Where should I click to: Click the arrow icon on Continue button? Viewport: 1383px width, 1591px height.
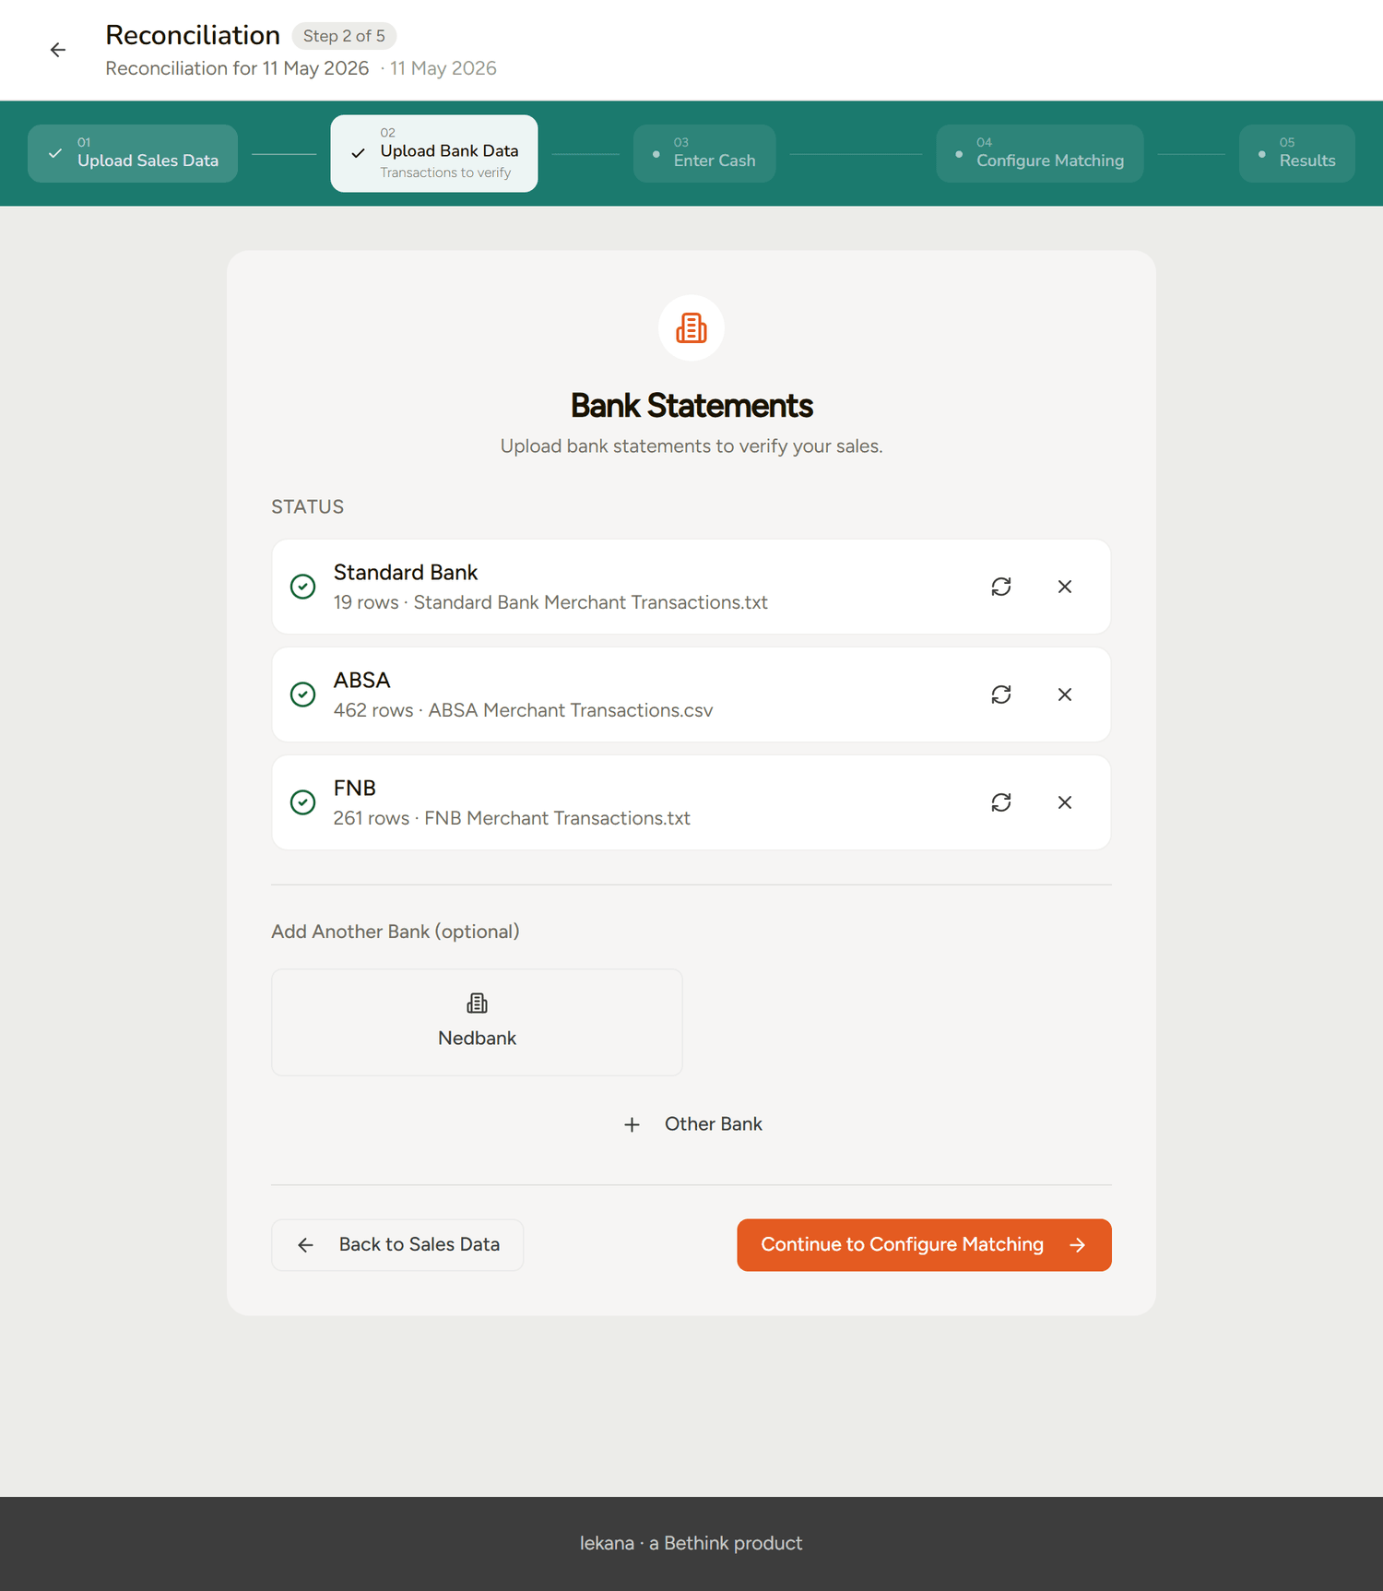1077,1245
